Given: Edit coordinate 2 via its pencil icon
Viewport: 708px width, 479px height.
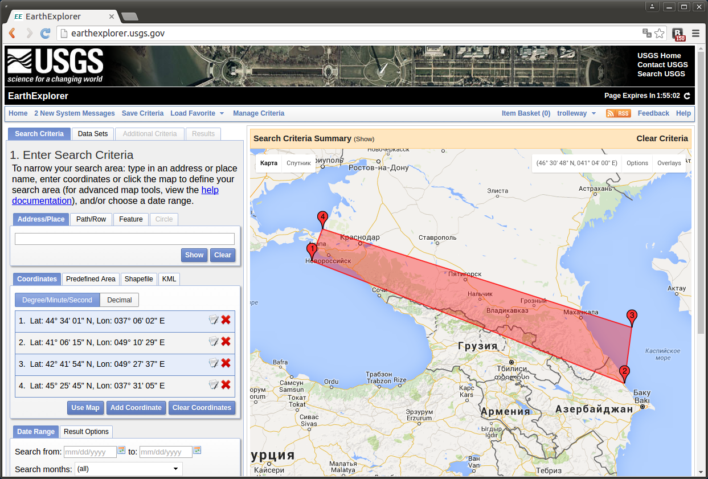Looking at the screenshot, I should [x=214, y=342].
